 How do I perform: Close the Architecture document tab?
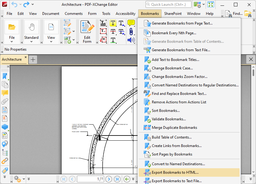tap(26, 57)
